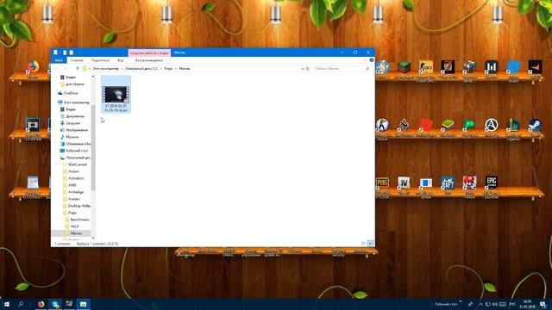Refresh the Explorer folder view
This screenshot has height=310, width=552.
(308, 69)
